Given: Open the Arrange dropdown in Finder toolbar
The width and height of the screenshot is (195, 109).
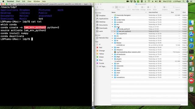Looking at the screenshot, I should click(x=143, y=7).
